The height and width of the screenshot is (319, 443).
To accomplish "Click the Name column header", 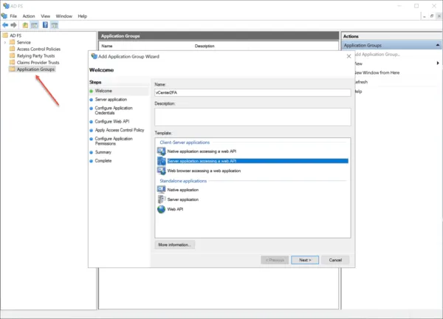I will [107, 46].
